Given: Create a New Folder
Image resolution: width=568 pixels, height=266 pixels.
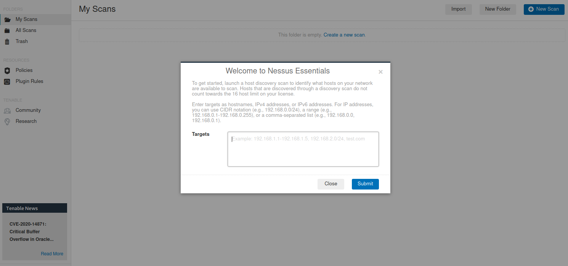Looking at the screenshot, I should pyautogui.click(x=497, y=9).
